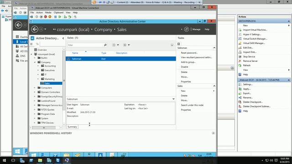The image size is (292, 164).
Task: Click Export in Hyper-V Actions pane
Action: [247, 93]
